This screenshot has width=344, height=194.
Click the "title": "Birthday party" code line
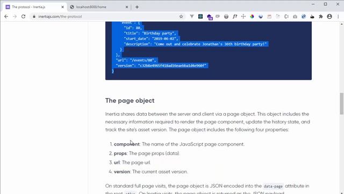click(x=150, y=33)
